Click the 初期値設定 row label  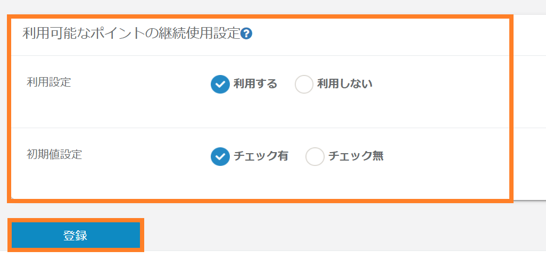pyautogui.click(x=54, y=155)
